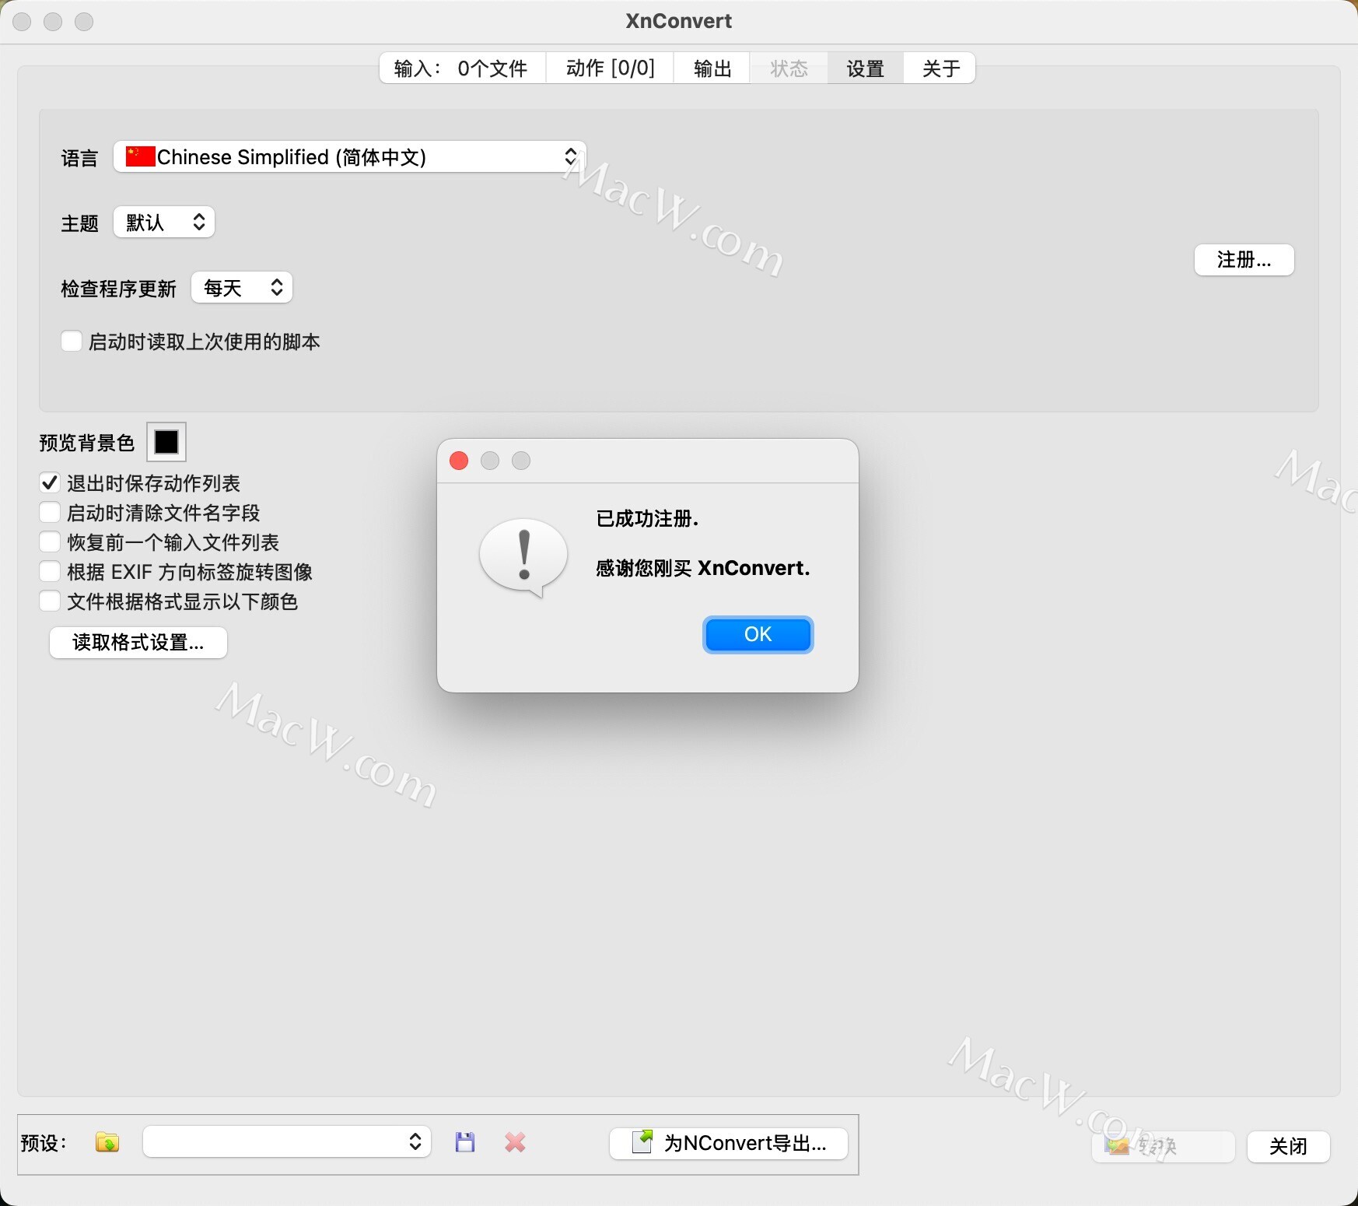Viewport: 1358px width, 1206px height.
Task: Click the open preset folder icon
Action: (107, 1142)
